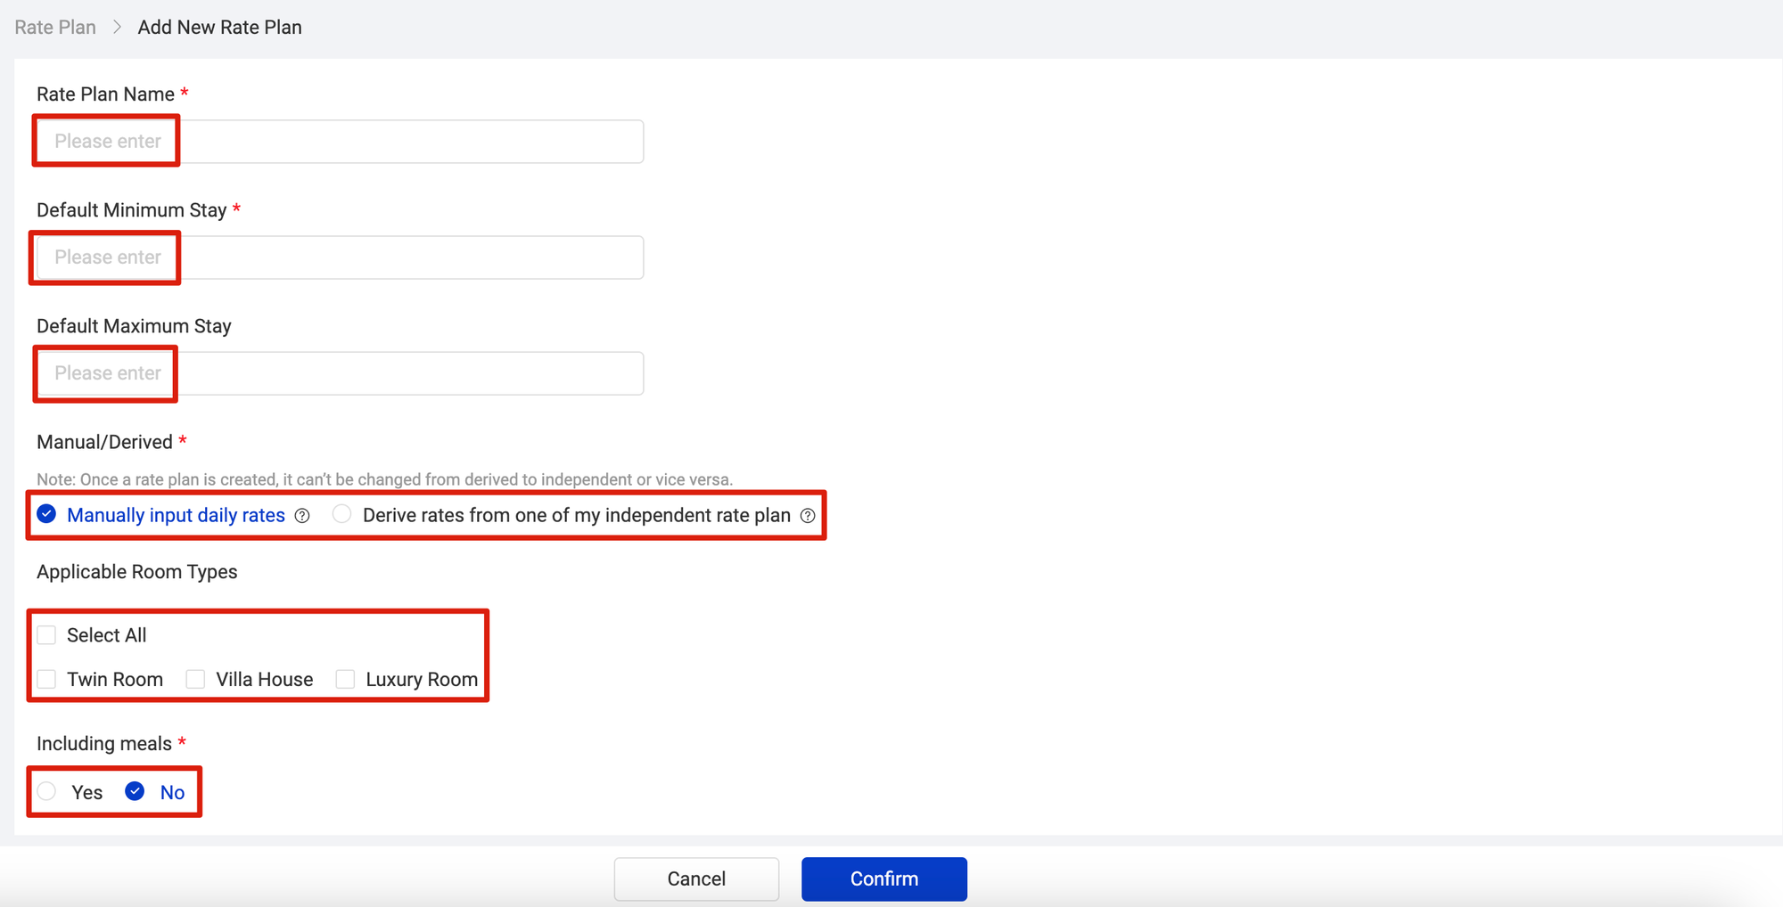Viewport: 1783px width, 907px height.
Task: Enable the Luxury Room checkbox
Action: 345,679
